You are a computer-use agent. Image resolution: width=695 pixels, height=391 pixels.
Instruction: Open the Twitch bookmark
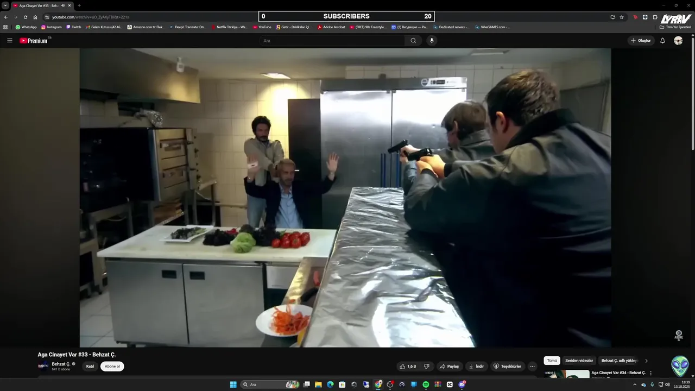[x=74, y=27]
